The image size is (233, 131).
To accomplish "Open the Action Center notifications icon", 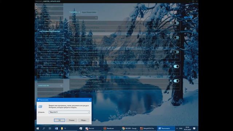I will tap(194, 128).
